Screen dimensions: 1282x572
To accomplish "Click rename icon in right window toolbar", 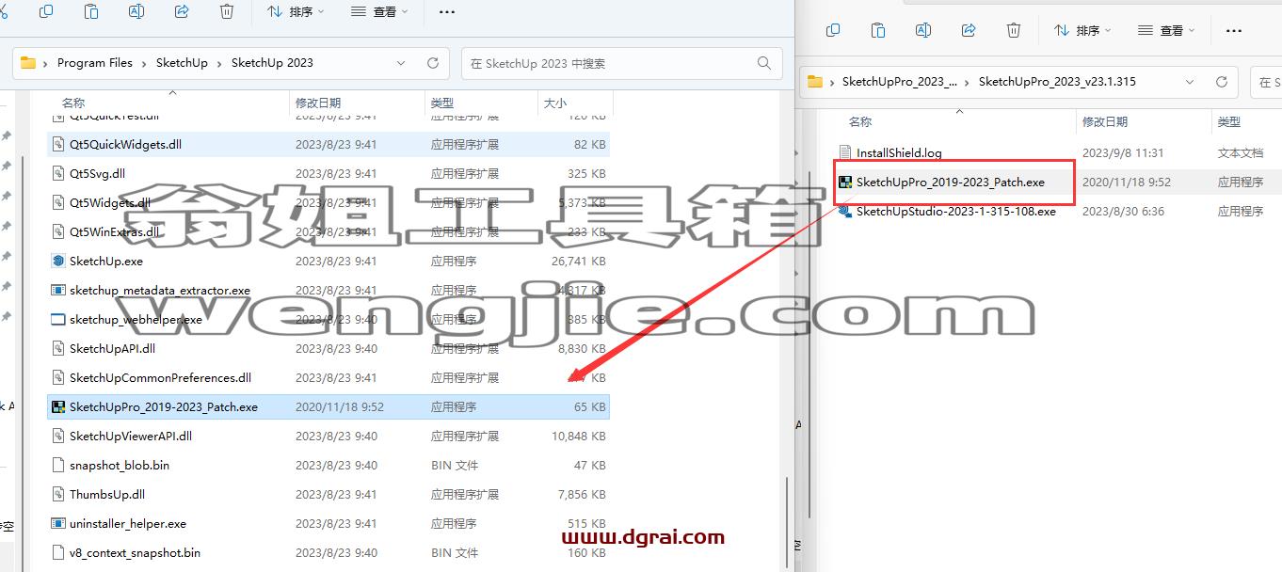I will click(x=923, y=30).
